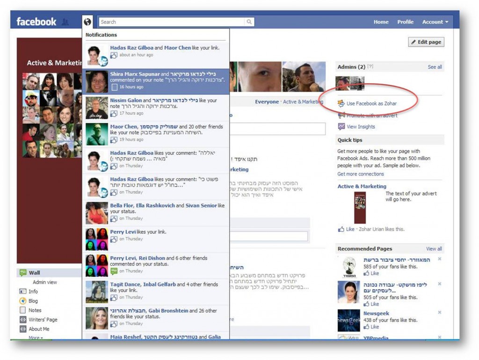
Task: Expand the More menu in sidebar
Action: [36, 338]
